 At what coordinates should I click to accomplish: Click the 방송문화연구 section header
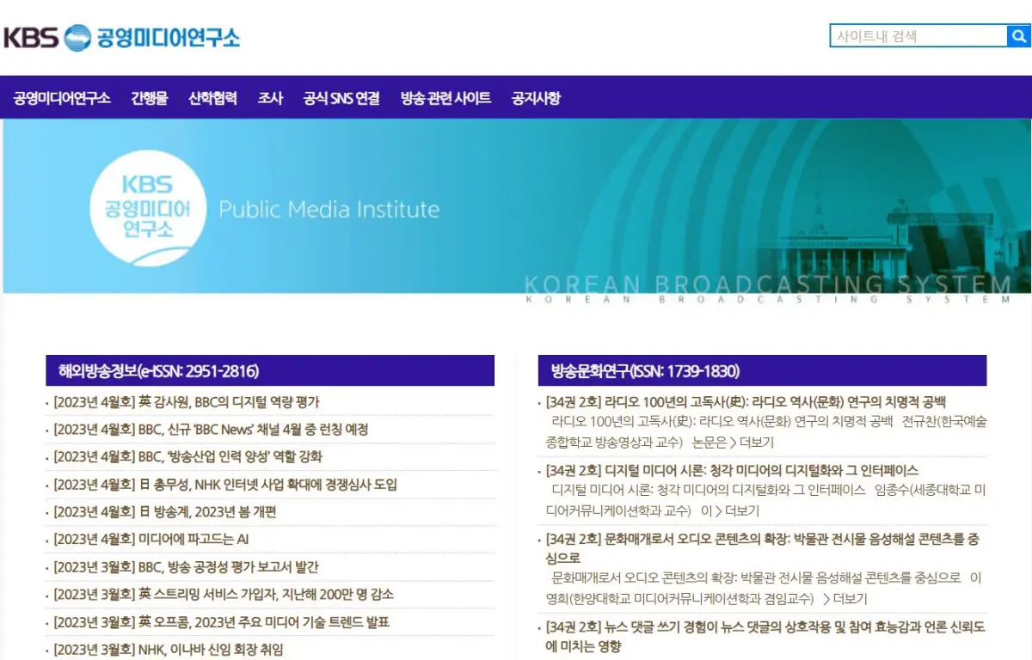tap(645, 370)
